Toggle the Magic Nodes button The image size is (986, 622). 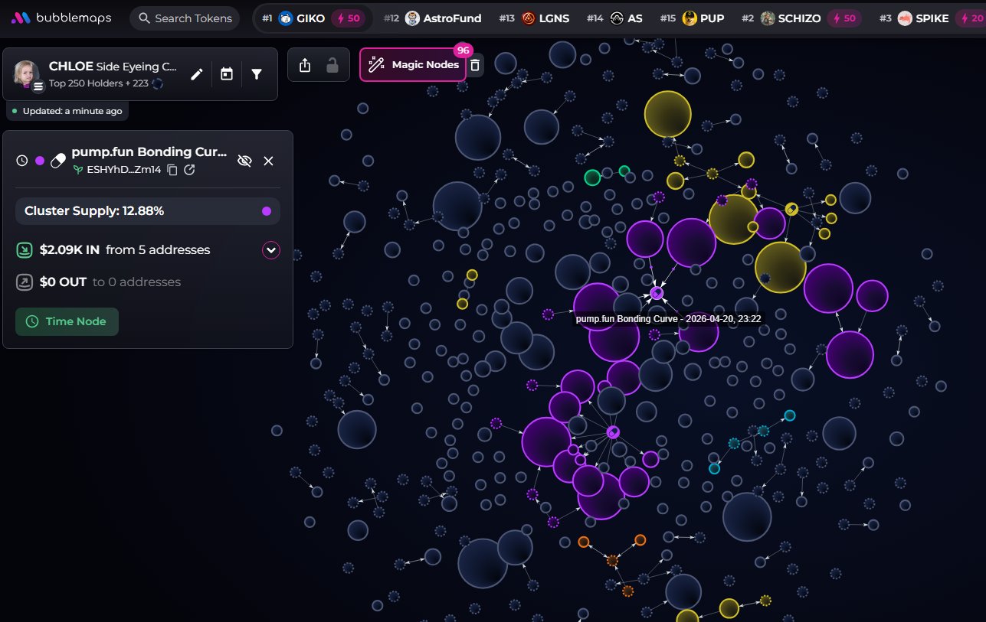pyautogui.click(x=414, y=65)
